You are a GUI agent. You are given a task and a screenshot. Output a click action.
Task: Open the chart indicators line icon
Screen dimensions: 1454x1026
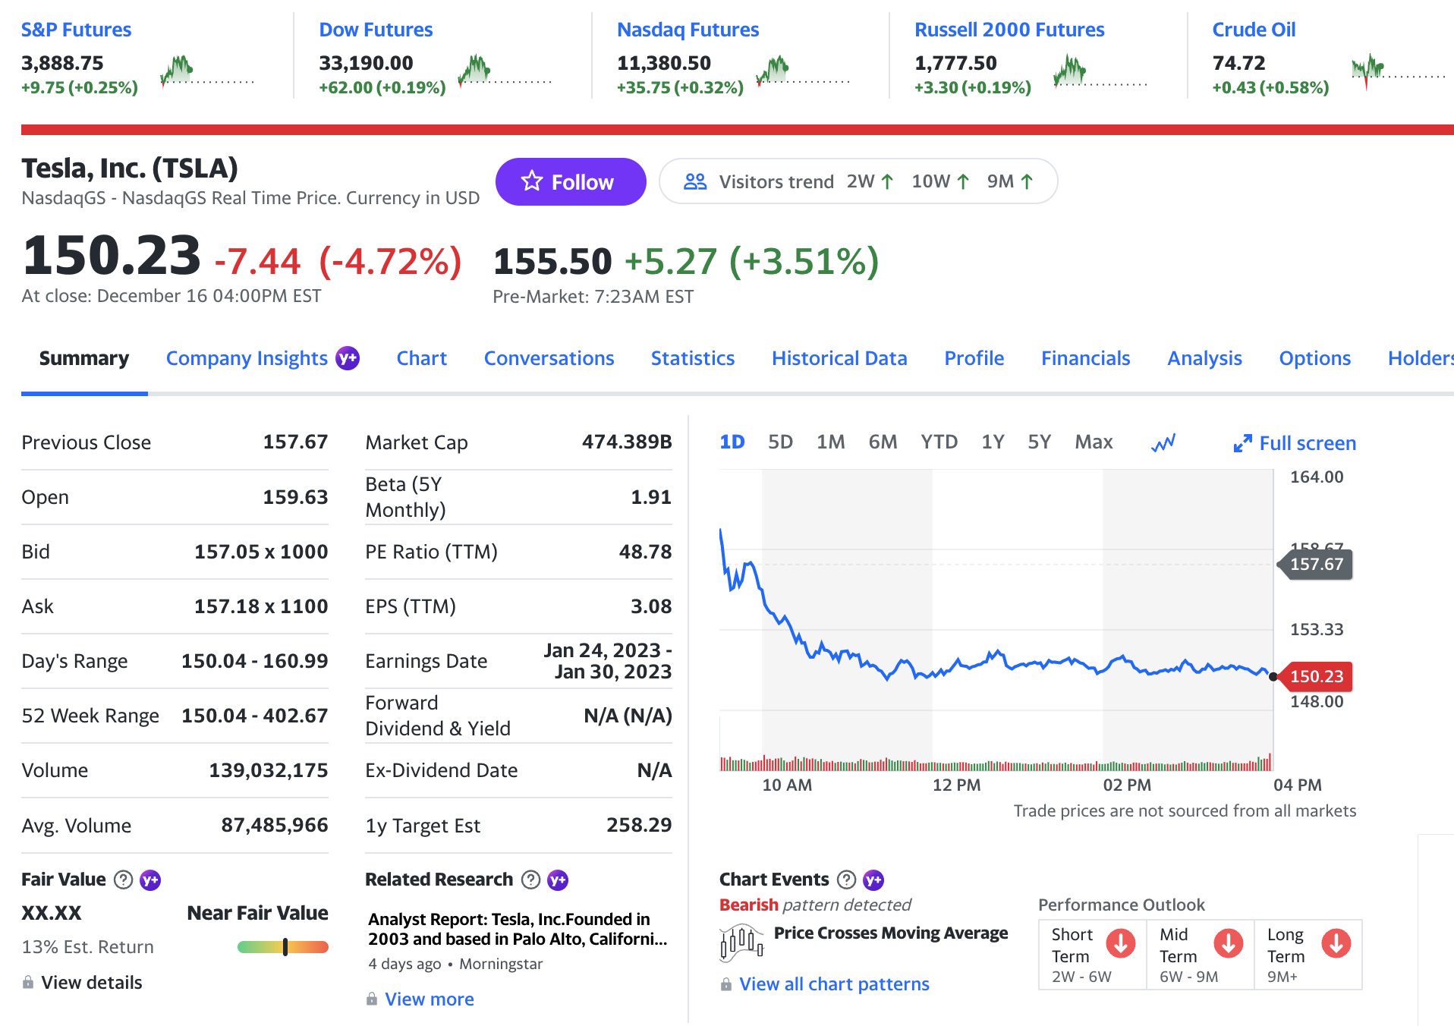(x=1163, y=442)
